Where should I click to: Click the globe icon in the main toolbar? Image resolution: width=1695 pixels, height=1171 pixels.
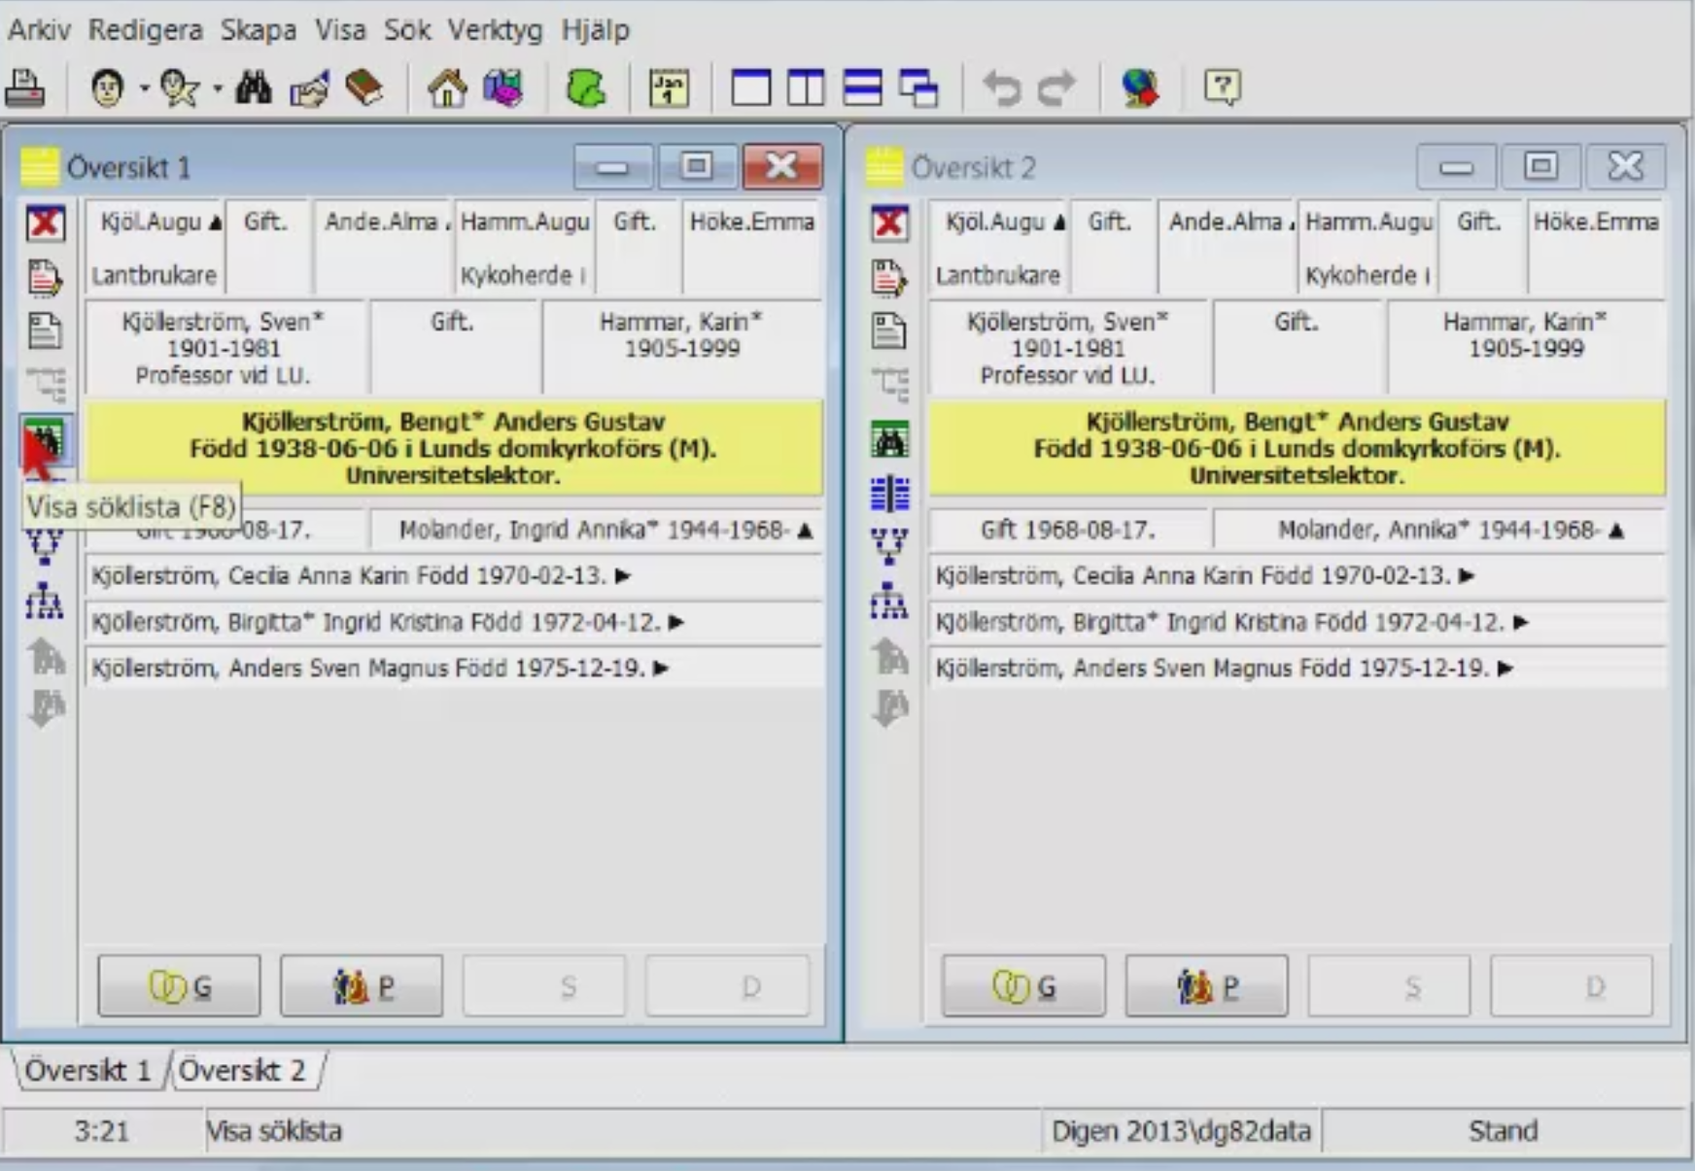(1140, 88)
